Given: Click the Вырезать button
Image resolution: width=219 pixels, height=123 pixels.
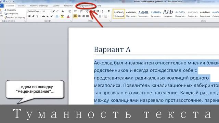Looking at the screenshot, I should [10, 10].
